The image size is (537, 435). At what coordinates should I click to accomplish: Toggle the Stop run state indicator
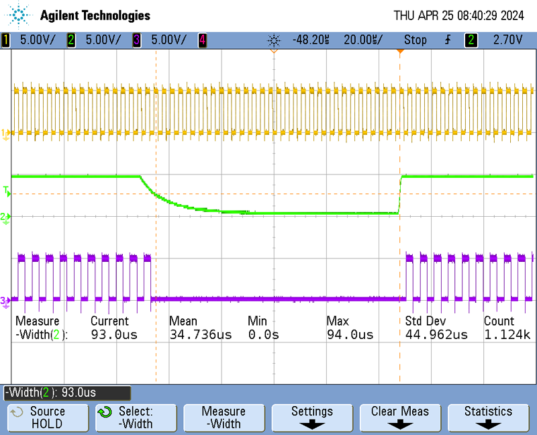click(x=415, y=40)
